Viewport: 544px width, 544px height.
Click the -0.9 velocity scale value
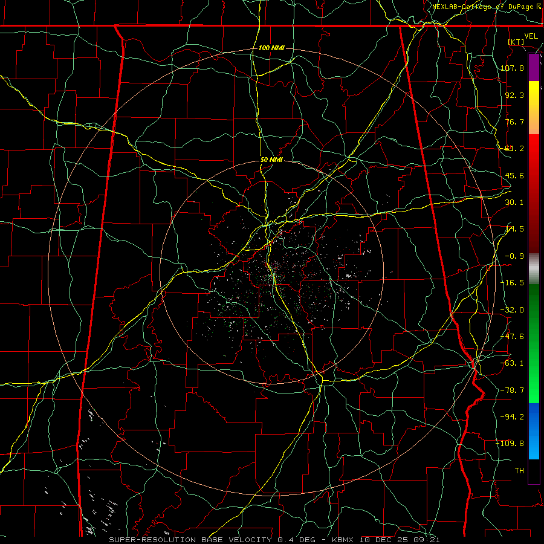pos(514,256)
